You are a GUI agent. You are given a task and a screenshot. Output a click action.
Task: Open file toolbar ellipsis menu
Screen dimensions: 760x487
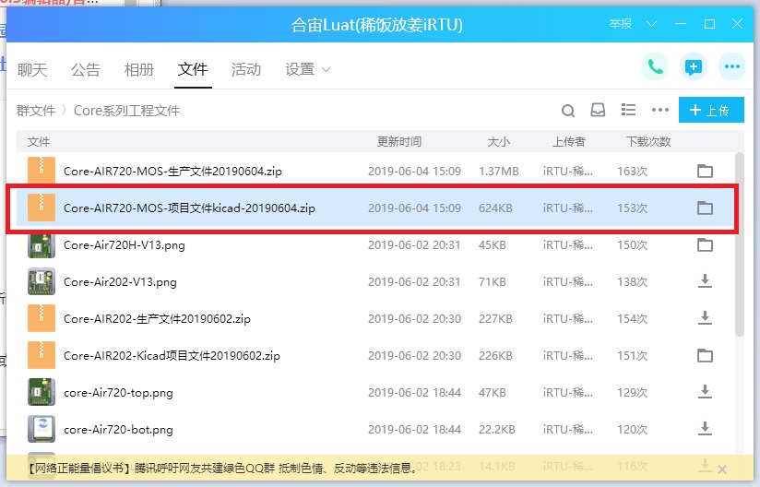pyautogui.click(x=659, y=111)
